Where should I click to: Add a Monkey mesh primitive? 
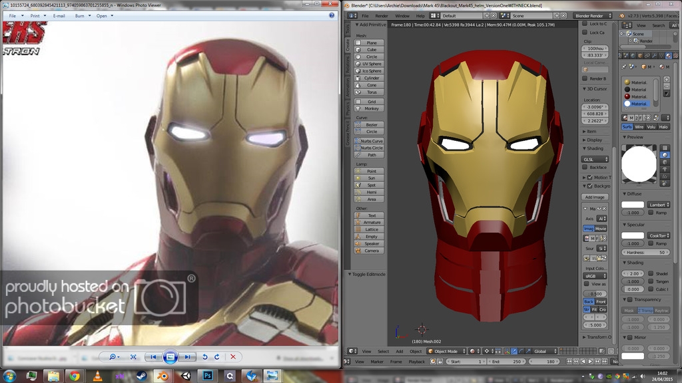tap(369, 108)
